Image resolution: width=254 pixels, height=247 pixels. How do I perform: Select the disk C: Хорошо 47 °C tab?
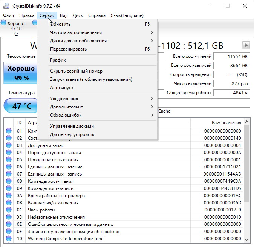click(x=16, y=28)
